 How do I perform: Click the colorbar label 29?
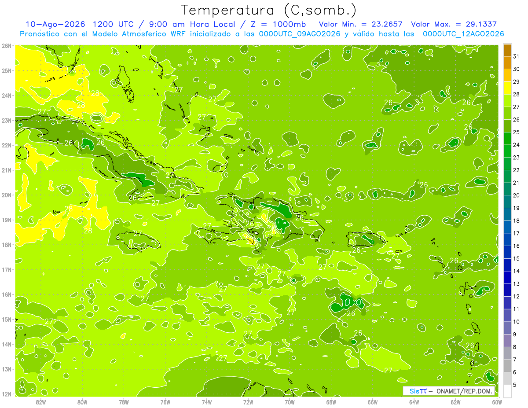tap(517, 82)
